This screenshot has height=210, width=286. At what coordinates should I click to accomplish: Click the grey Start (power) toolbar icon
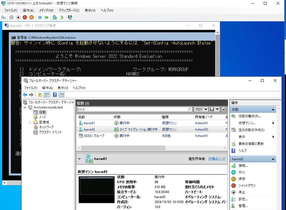click(x=12, y=18)
